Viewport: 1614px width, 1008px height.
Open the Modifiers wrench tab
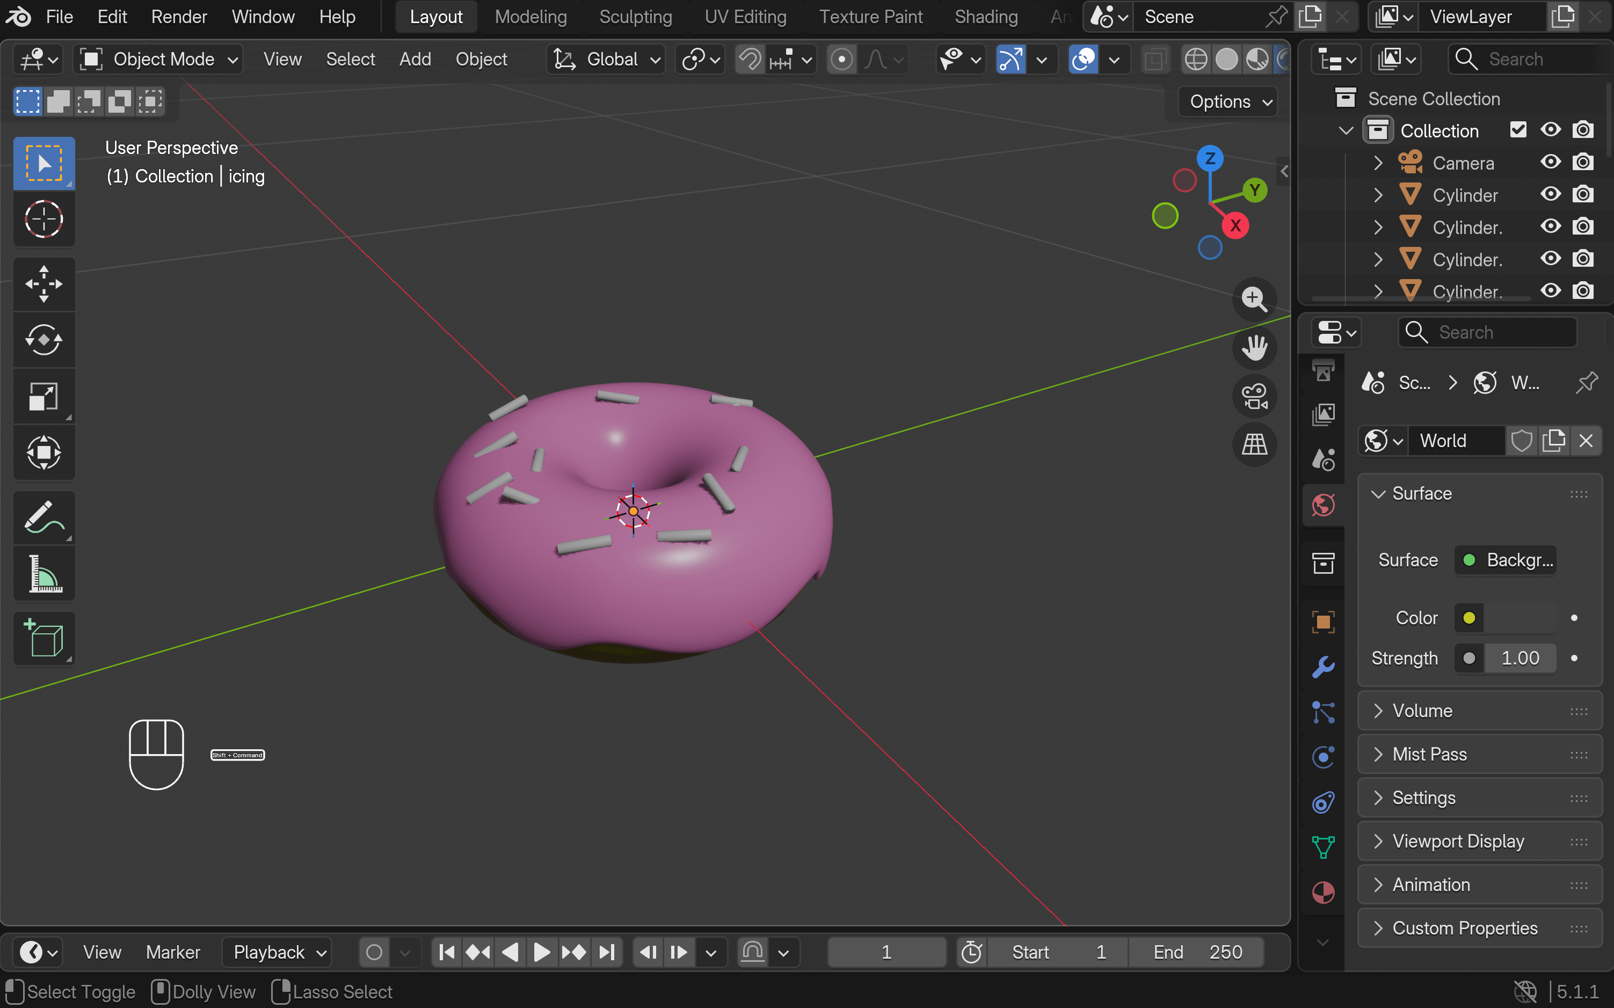pos(1323,667)
